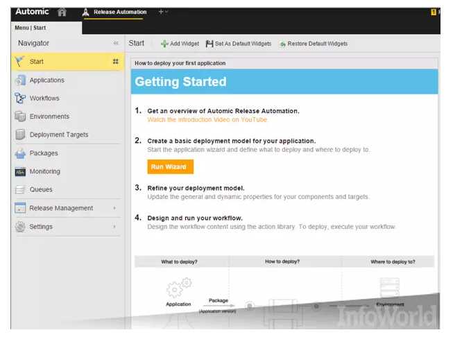This screenshot has height=337, width=453.
Task: Open Environments in the Navigator
Action: (x=49, y=116)
